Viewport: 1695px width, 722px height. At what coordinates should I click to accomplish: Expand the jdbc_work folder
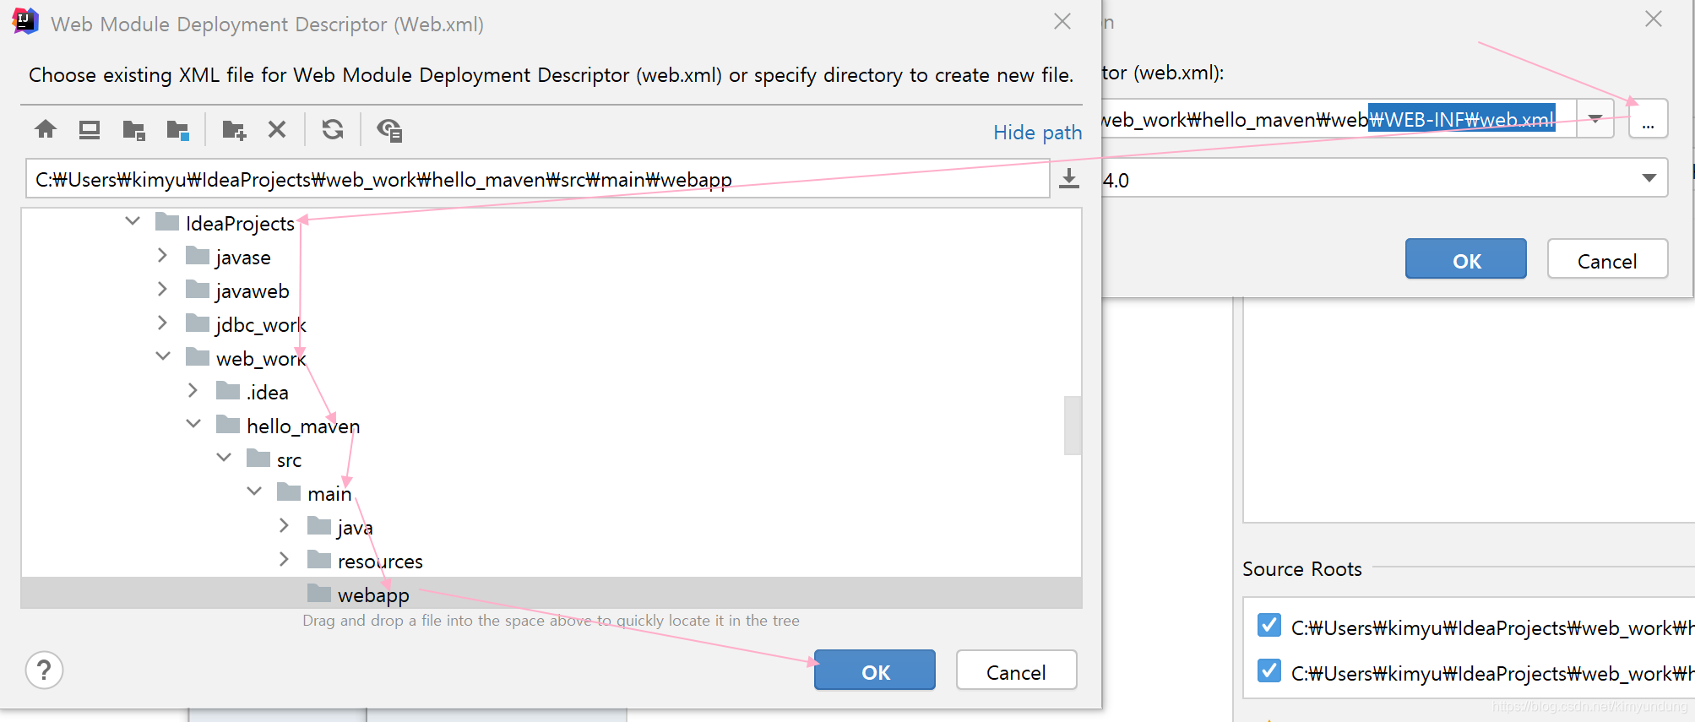[x=162, y=323]
